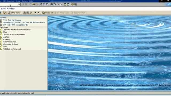Click the Documentation button
This screenshot has width=171, height=96.
pos(78,13)
